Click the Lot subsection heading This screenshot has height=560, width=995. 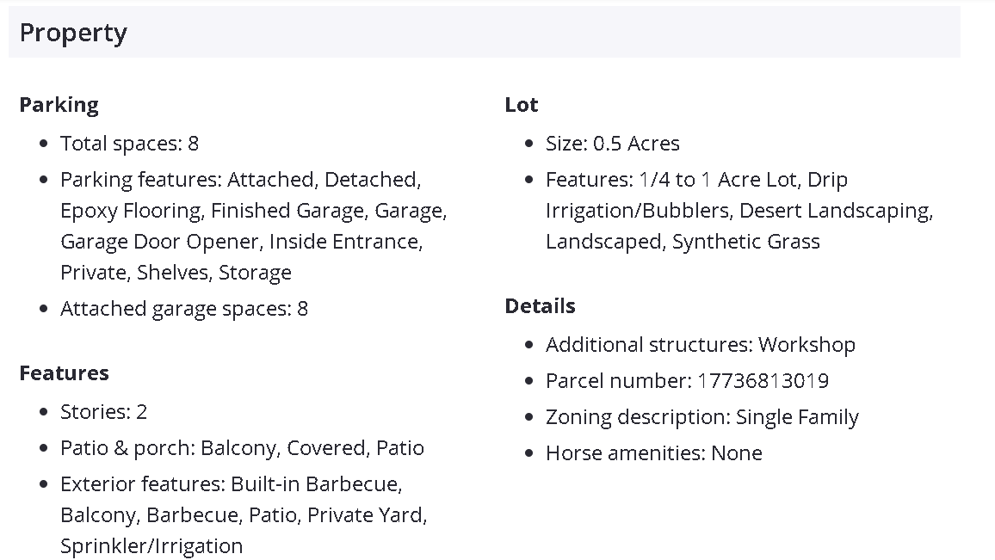coord(521,105)
